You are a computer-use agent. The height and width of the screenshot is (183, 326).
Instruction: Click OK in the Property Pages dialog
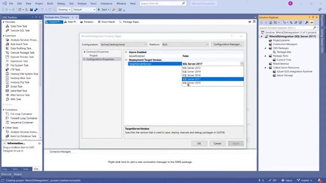click(199, 143)
